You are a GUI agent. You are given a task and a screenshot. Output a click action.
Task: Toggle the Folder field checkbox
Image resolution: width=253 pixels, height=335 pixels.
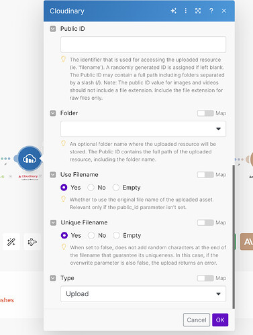[53, 113]
